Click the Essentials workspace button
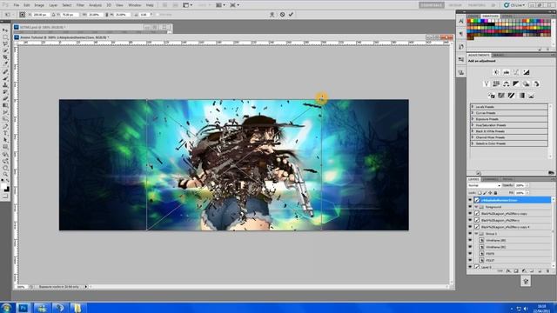 pyautogui.click(x=432, y=5)
